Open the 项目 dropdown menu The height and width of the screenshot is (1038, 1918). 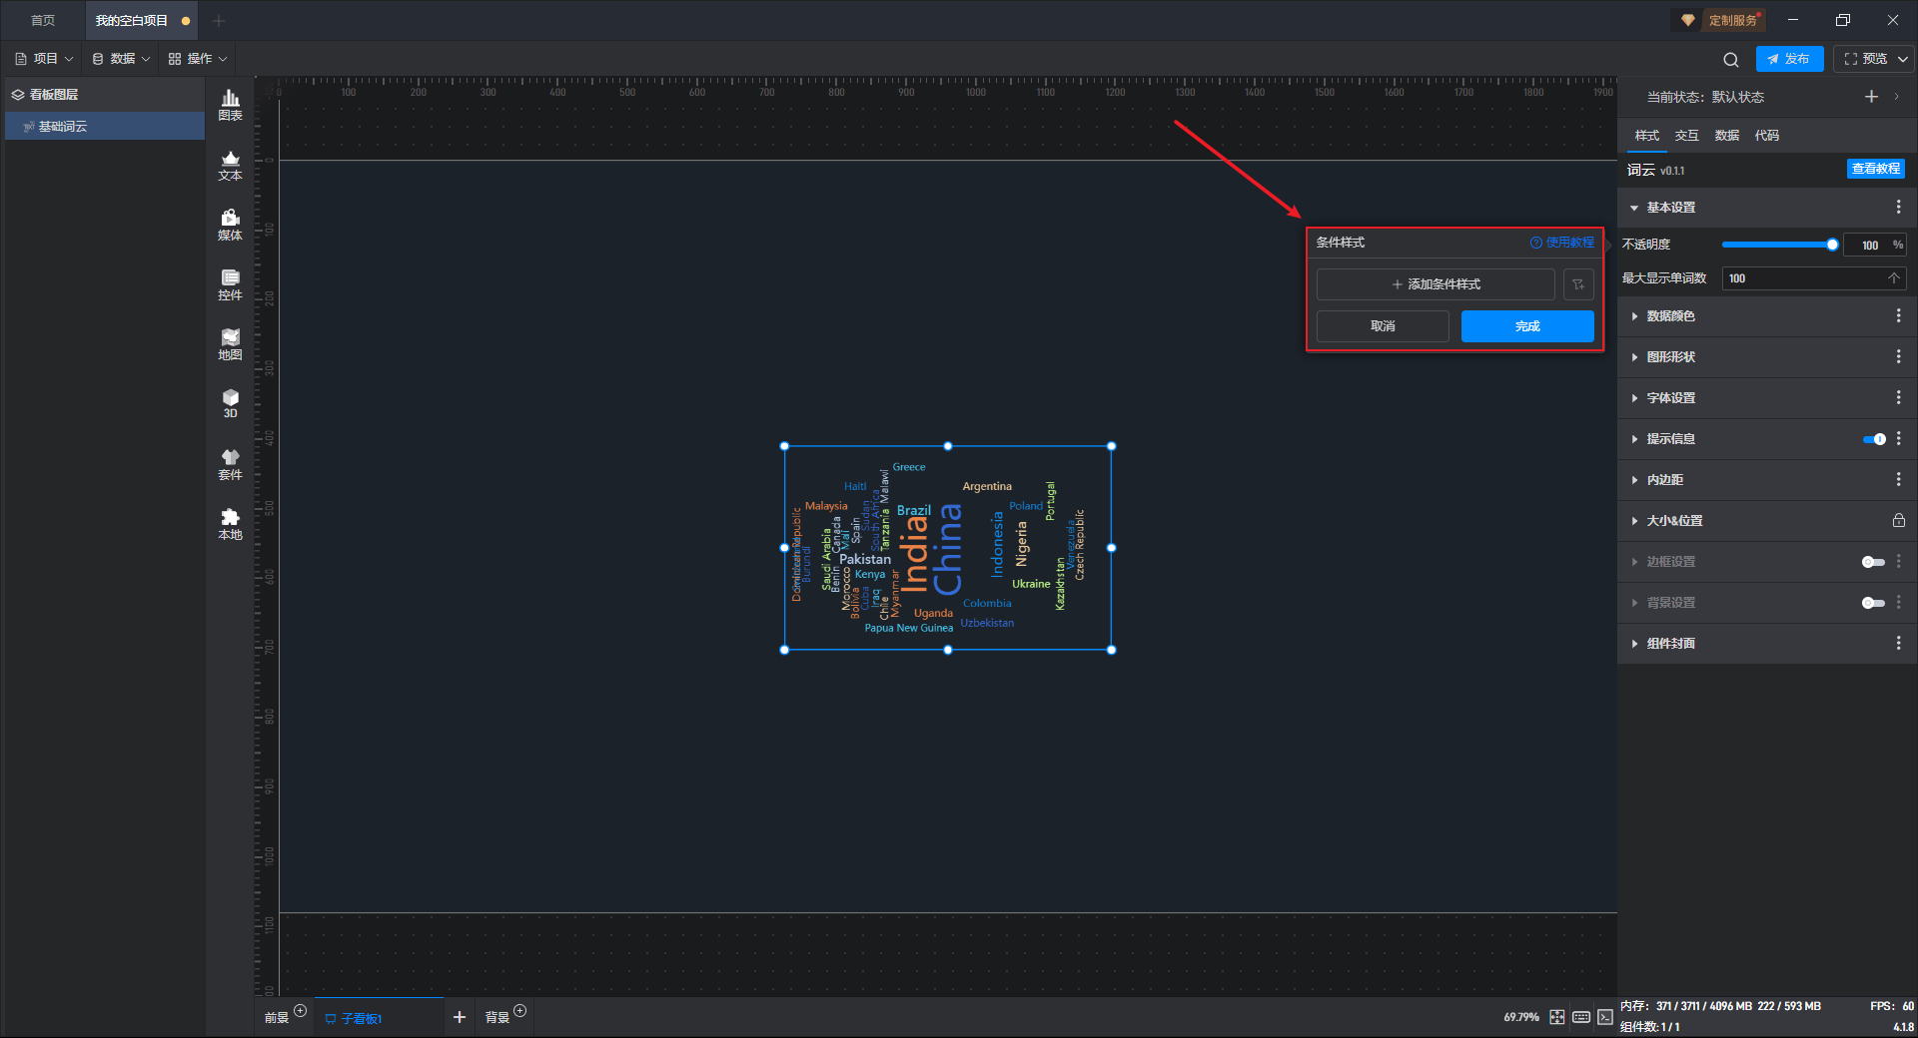pos(45,59)
